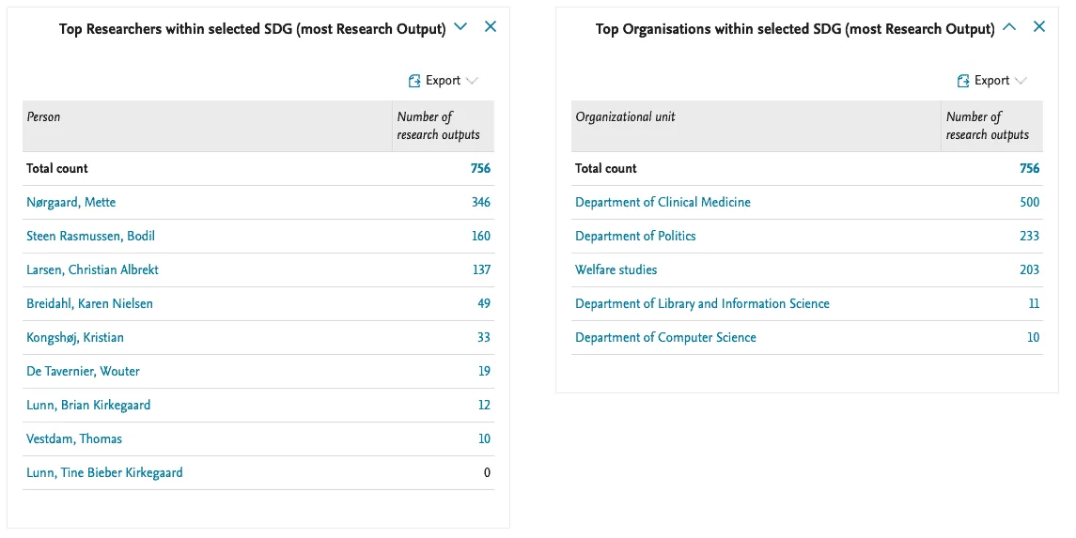Go to Department of Politics page

tap(635, 237)
